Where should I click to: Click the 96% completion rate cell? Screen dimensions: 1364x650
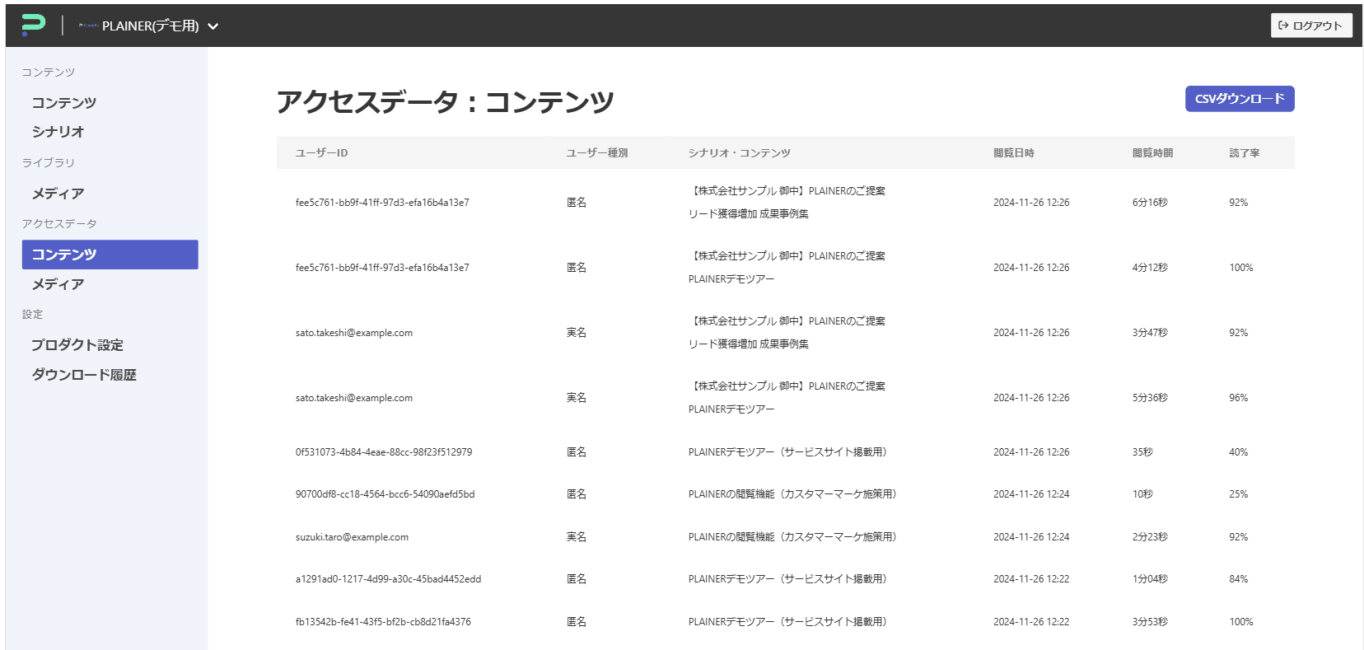click(x=1238, y=398)
